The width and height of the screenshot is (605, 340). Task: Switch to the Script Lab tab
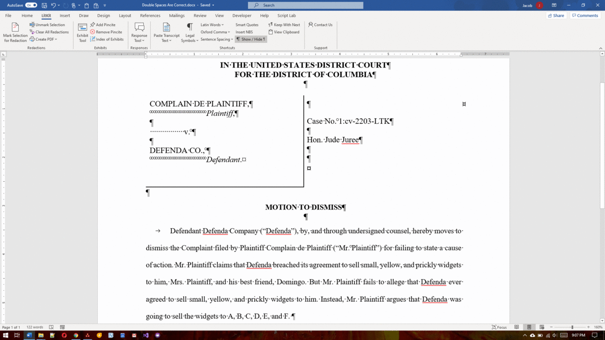286,16
